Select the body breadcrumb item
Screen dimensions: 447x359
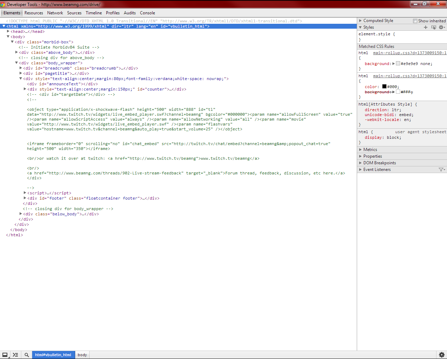pyautogui.click(x=82, y=355)
